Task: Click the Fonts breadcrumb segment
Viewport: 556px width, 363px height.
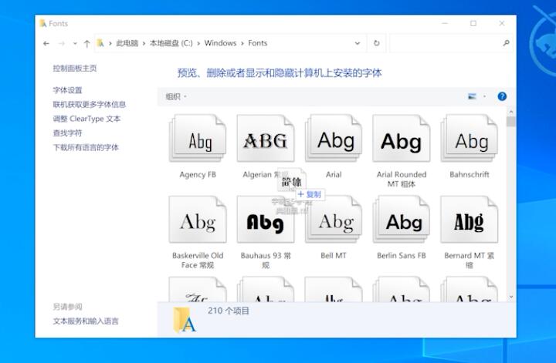Action: pos(257,43)
